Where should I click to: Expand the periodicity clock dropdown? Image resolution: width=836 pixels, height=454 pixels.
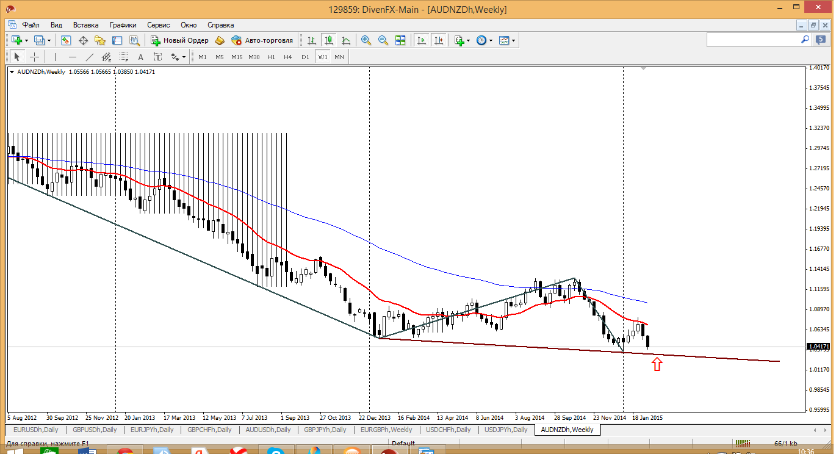click(x=484, y=40)
